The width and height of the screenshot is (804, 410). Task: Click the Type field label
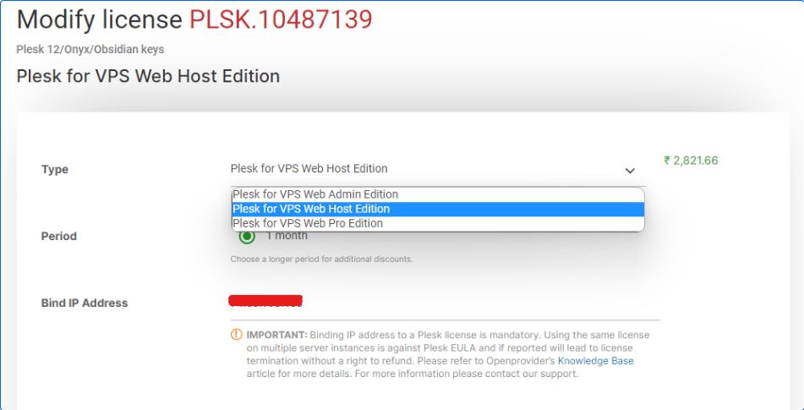(x=55, y=170)
